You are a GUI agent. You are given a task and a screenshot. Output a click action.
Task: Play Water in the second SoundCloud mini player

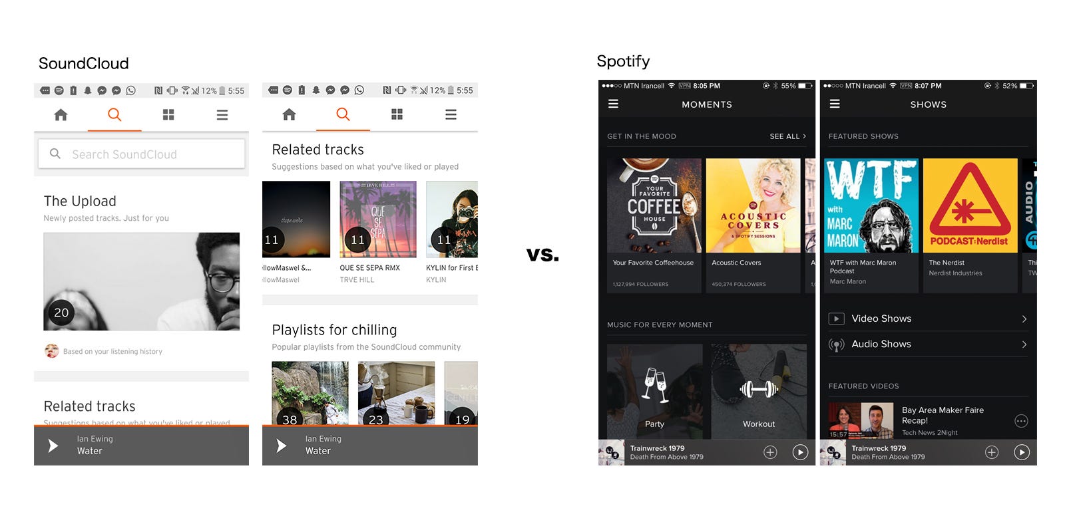pyautogui.click(x=282, y=446)
